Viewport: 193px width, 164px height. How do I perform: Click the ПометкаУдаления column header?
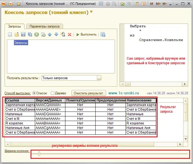[x=80, y=100]
